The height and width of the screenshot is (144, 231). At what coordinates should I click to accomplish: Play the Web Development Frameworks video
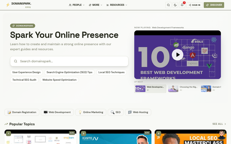pyautogui.click(x=177, y=55)
